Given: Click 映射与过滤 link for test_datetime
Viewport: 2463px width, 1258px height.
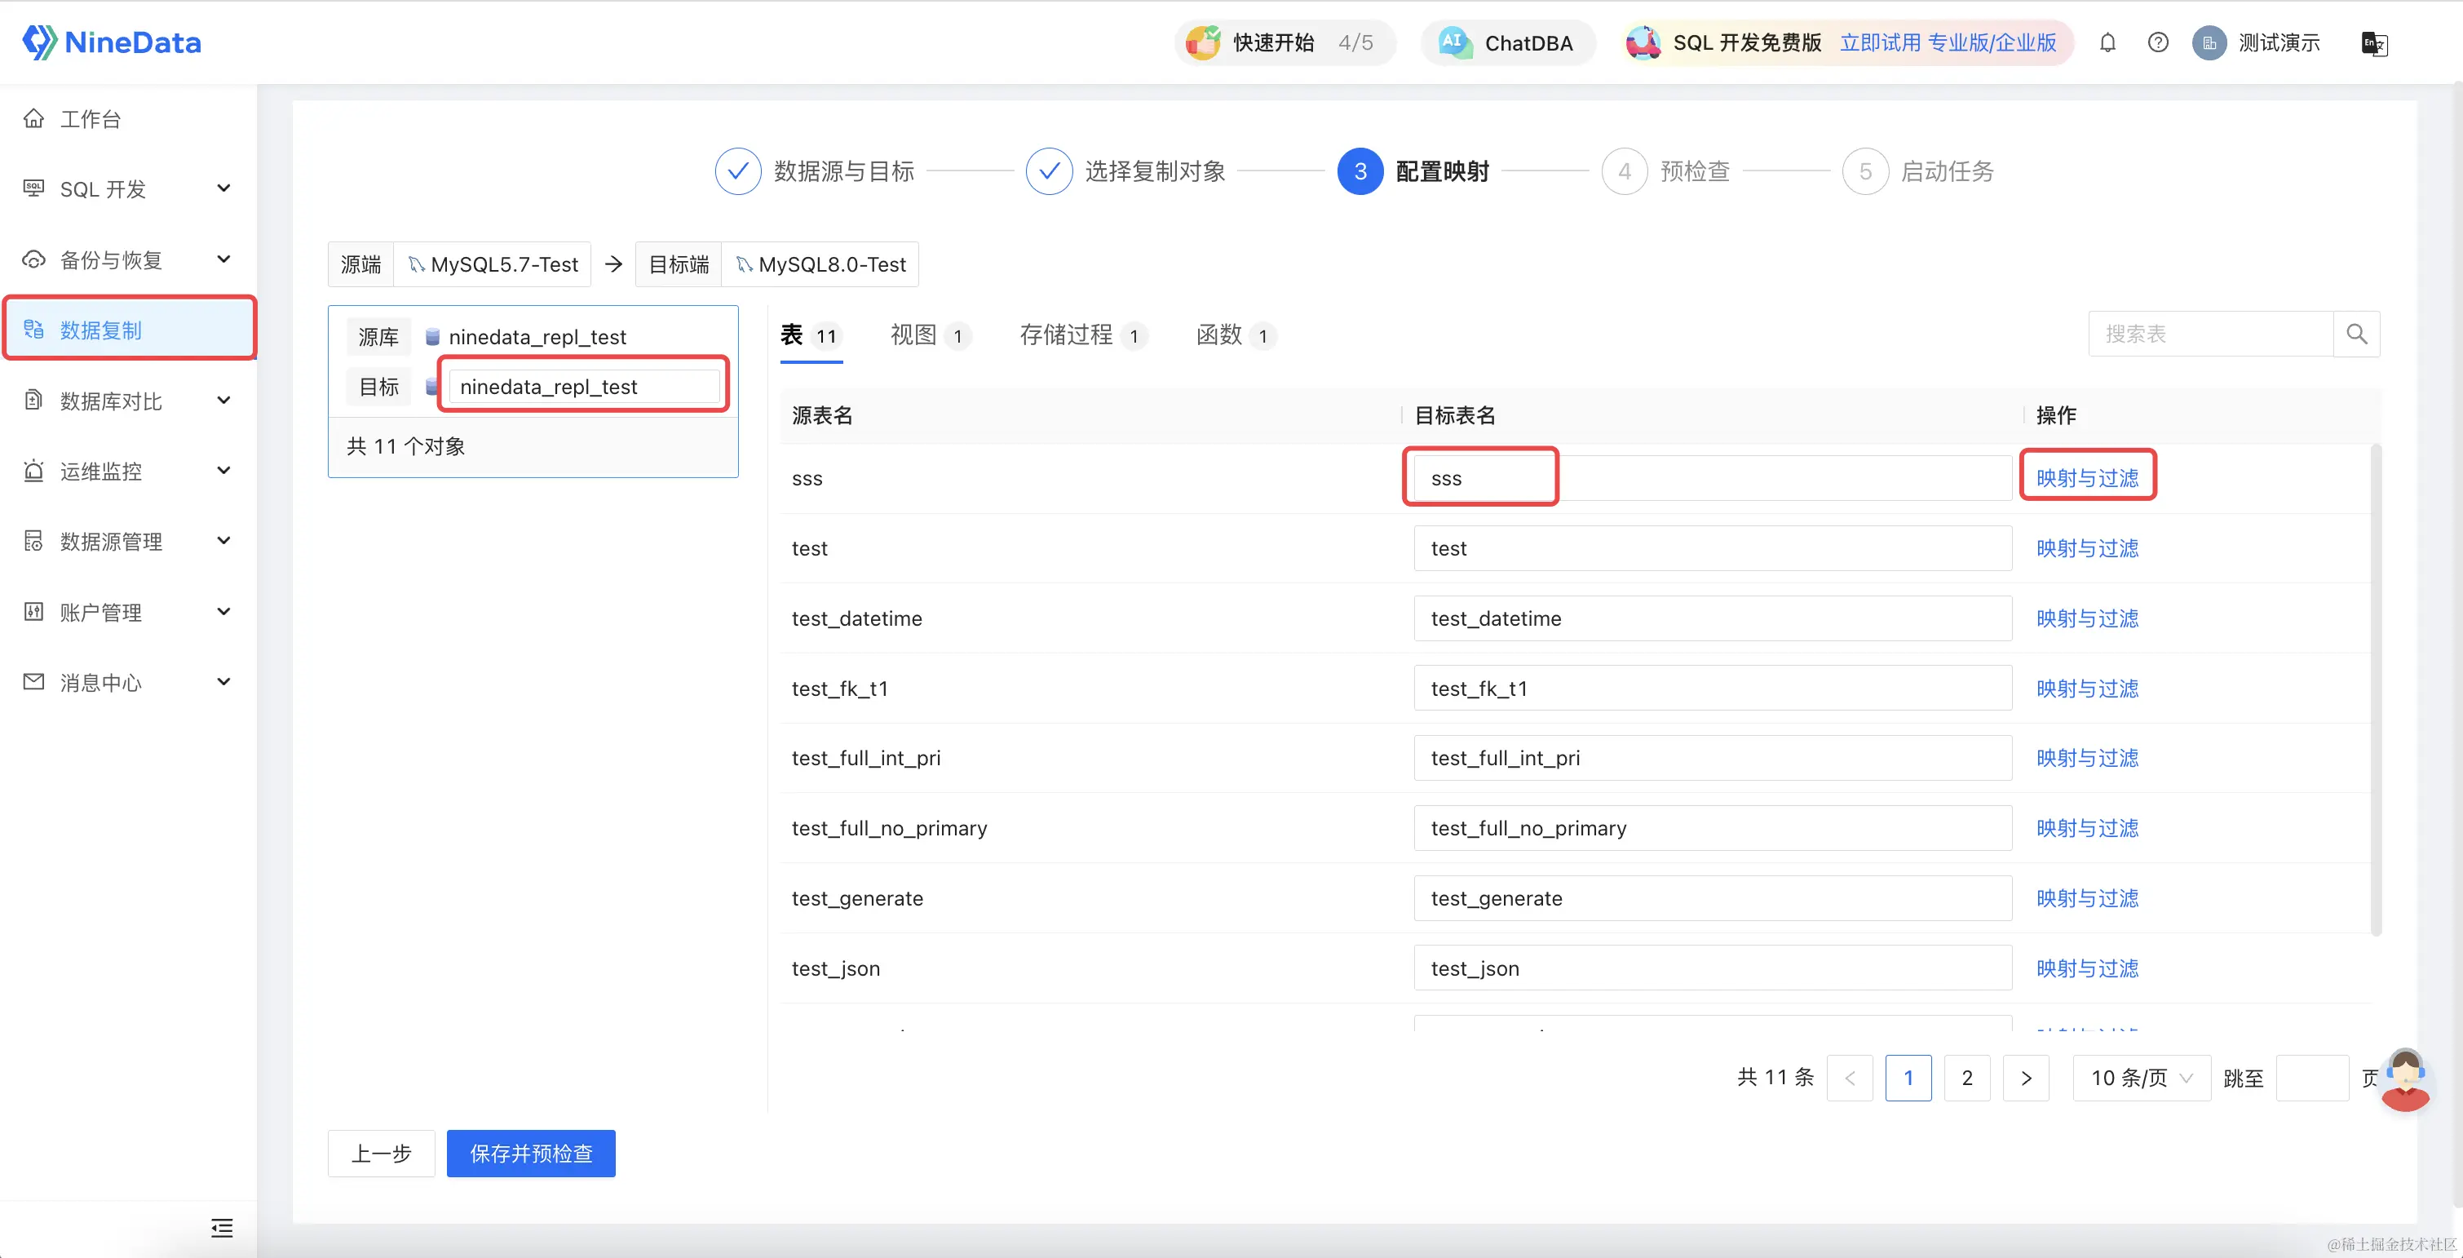Looking at the screenshot, I should coord(2086,619).
